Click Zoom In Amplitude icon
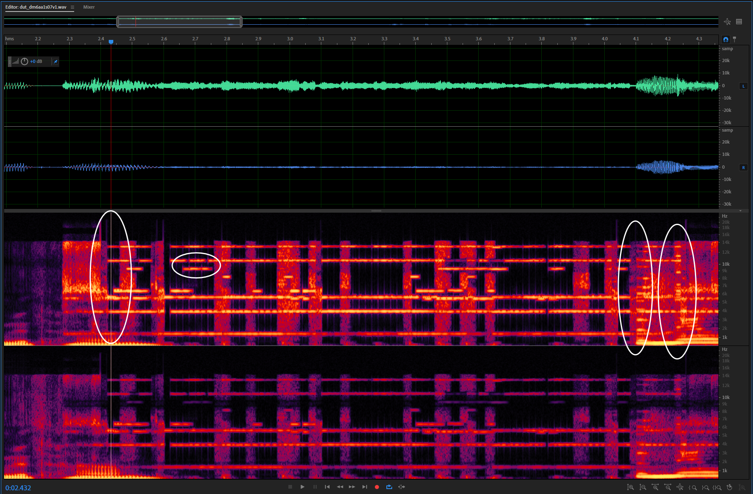Viewport: 753px width, 494px height. pos(630,487)
